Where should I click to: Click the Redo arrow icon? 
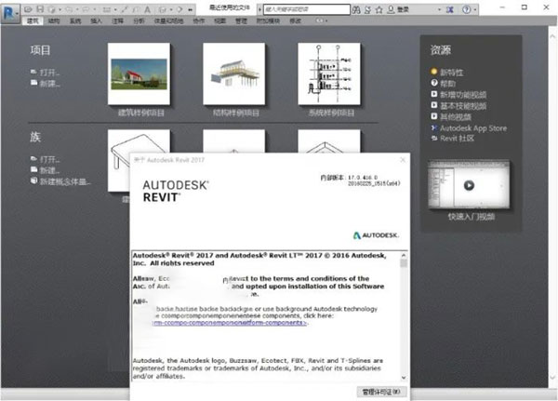click(x=86, y=9)
